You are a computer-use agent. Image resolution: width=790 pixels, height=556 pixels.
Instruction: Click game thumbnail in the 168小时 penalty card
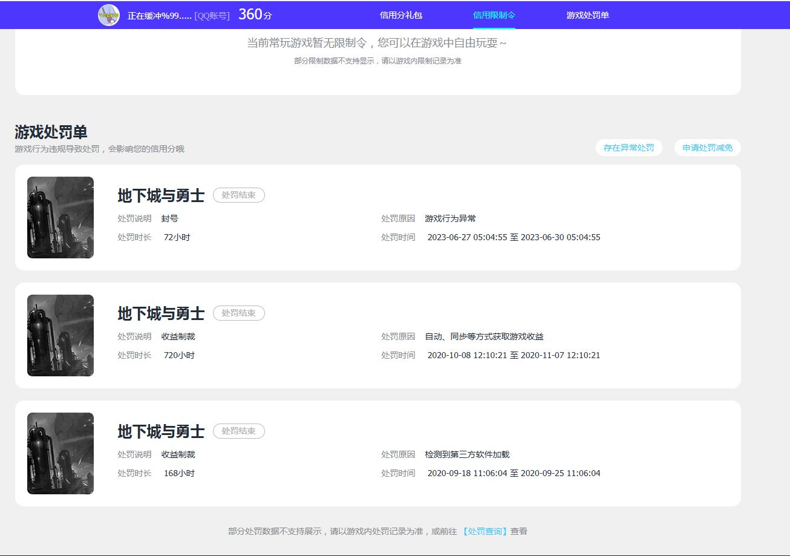click(60, 453)
